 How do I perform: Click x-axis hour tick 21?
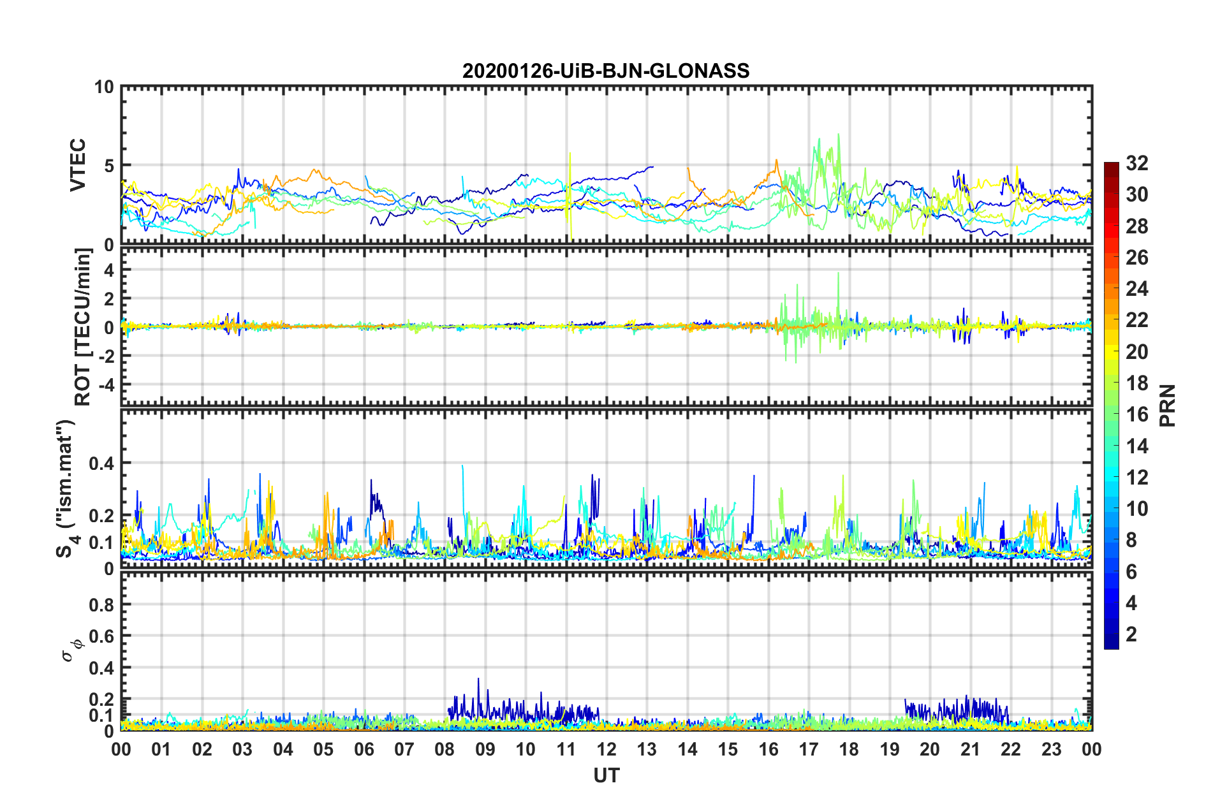point(971,749)
